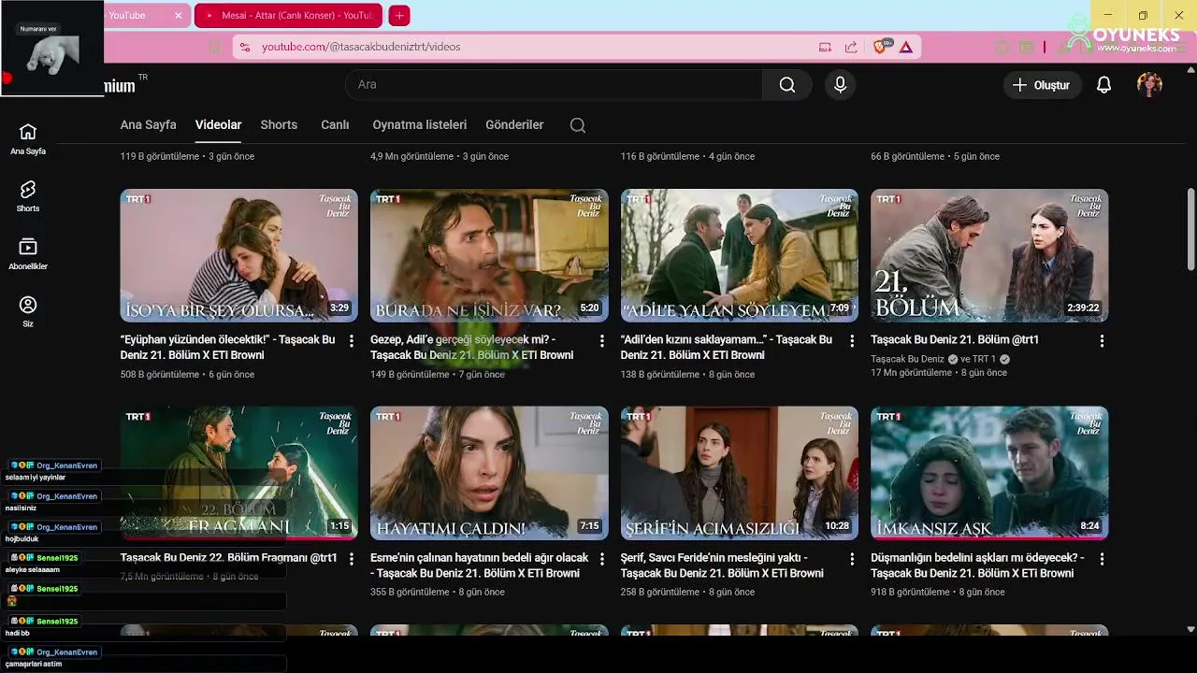Open options for "Eyüphan yüzünden ölecektik!" video
Image resolution: width=1197 pixels, height=673 pixels.
click(x=352, y=341)
